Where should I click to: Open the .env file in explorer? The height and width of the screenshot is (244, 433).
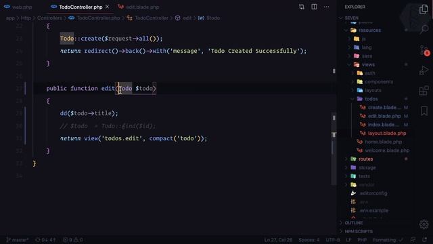[364, 202]
